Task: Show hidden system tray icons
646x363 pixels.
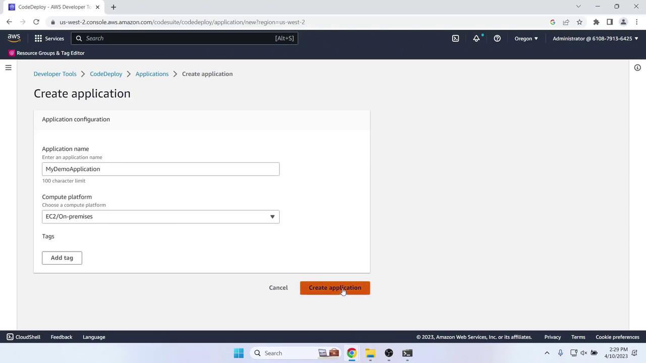Action: click(547, 353)
